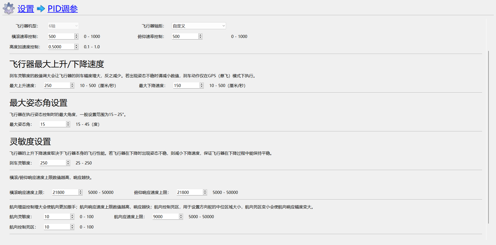Image resolution: width=496 pixels, height=245 pixels.
Task: Increase 俯仰响应速度上限 with the up arrow
Action: point(205,191)
